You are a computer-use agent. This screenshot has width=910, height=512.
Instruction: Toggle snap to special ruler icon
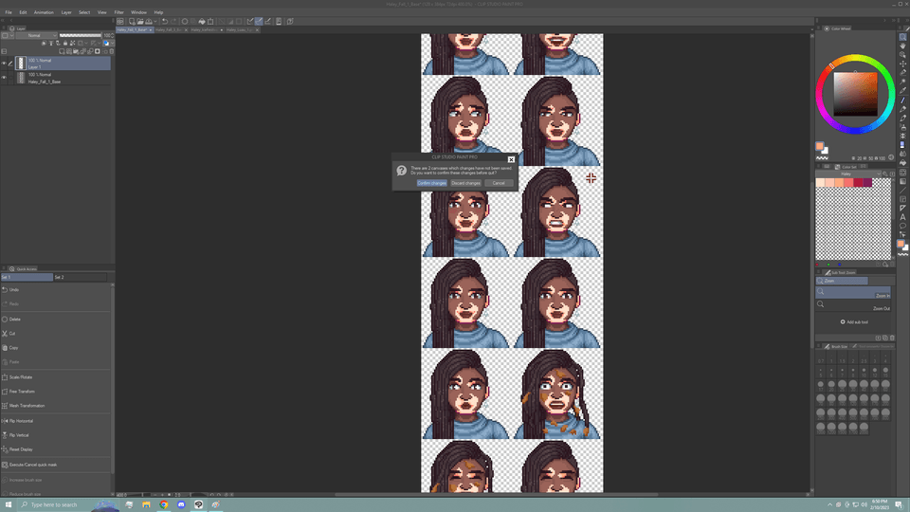tap(259, 22)
